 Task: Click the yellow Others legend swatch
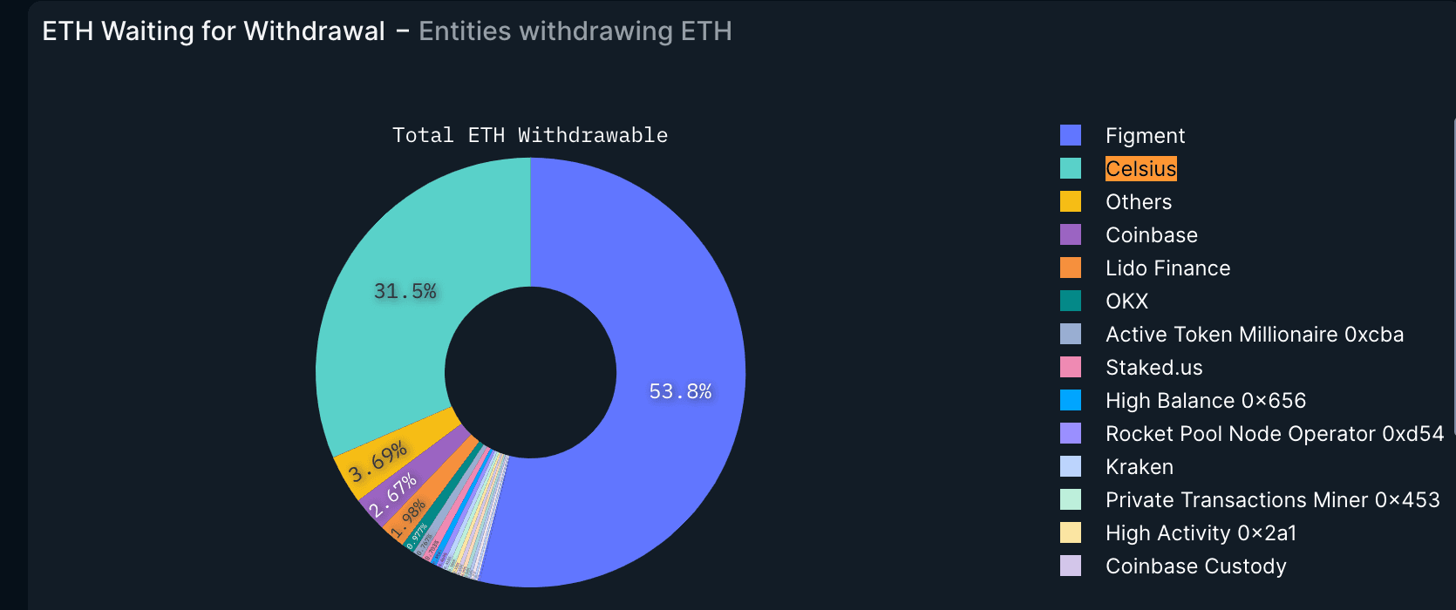coord(1071,201)
